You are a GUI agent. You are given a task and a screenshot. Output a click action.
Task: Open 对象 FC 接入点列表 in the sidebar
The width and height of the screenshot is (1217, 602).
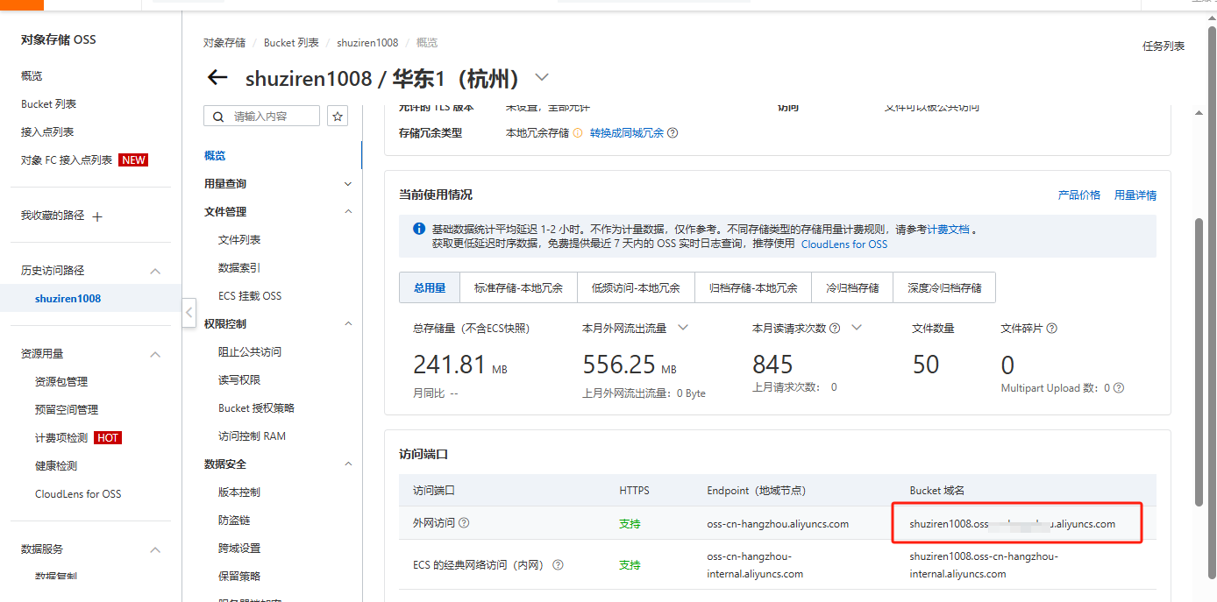pos(67,160)
